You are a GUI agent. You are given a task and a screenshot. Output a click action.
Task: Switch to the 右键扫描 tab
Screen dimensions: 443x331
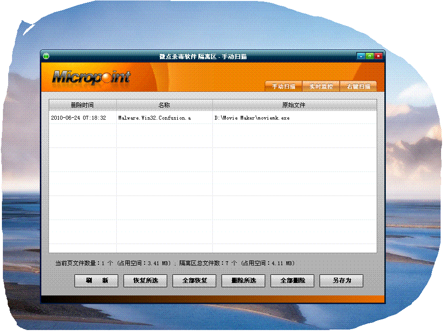pyautogui.click(x=358, y=86)
